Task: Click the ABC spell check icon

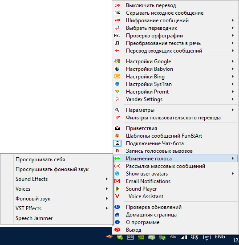Action: click(x=117, y=36)
